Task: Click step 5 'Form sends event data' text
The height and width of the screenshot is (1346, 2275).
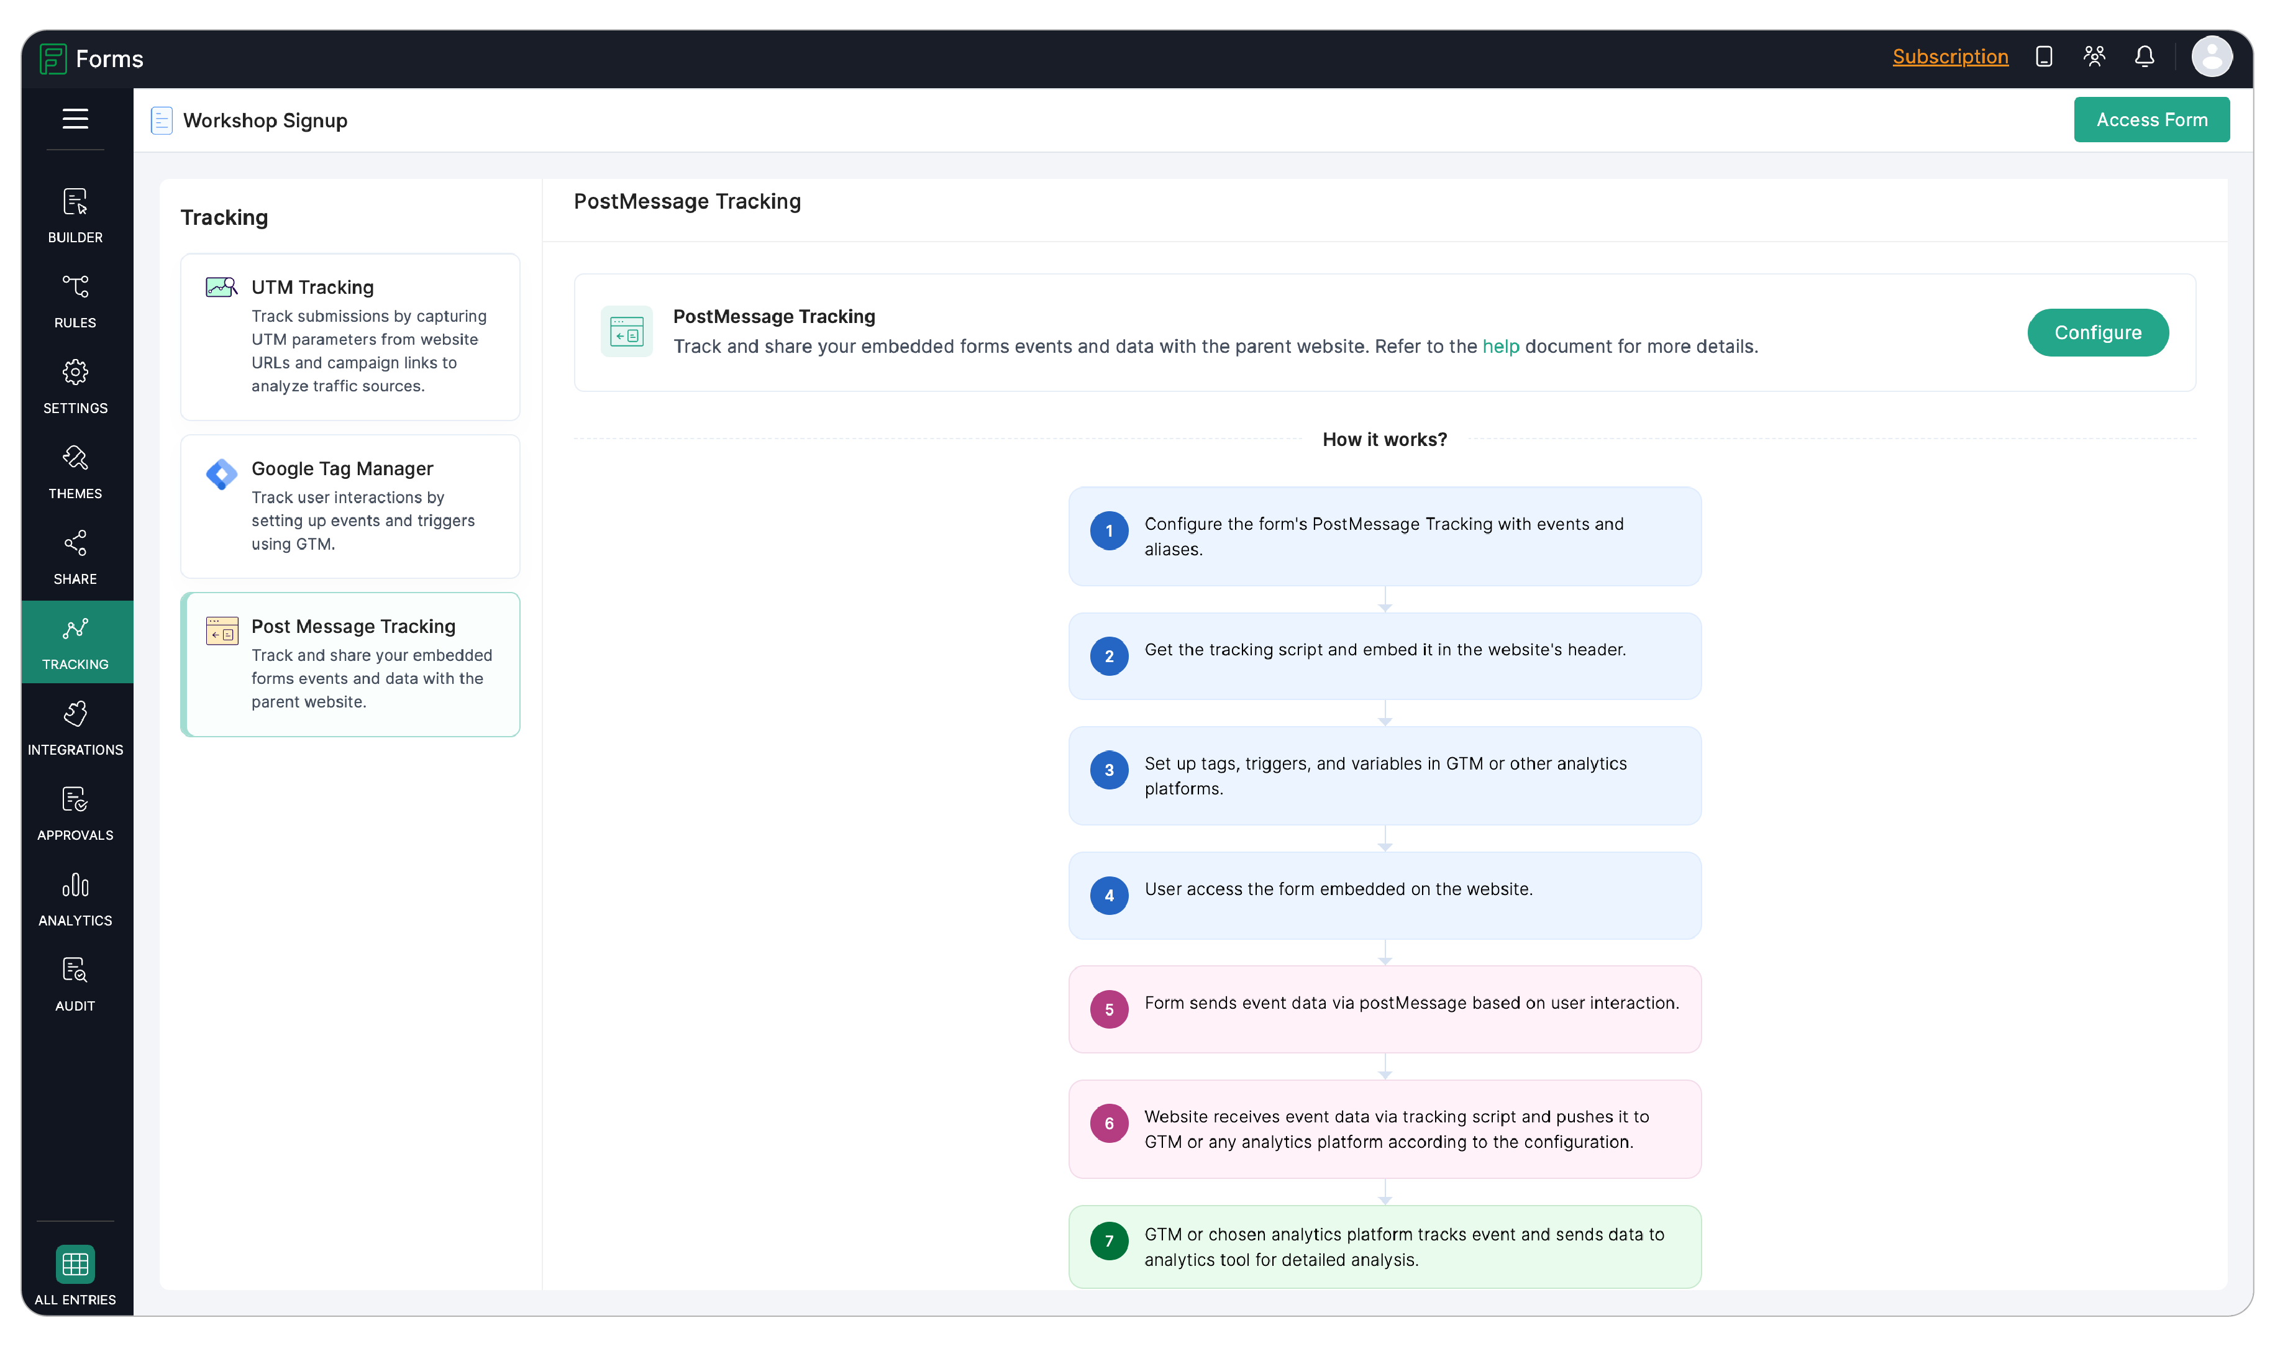Action: pos(1411,1003)
